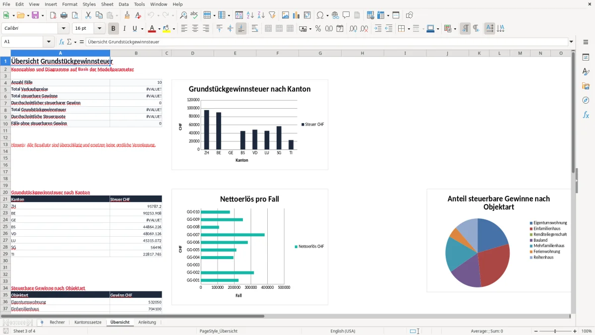
Task: Click the Save document icon
Action: (35, 15)
